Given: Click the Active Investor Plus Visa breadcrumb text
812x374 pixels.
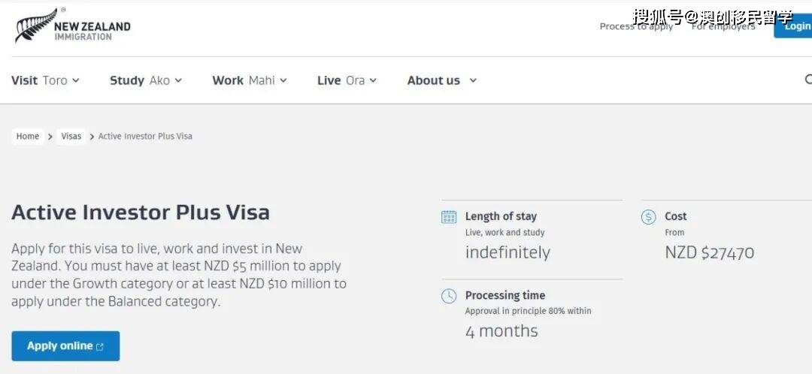Looking at the screenshot, I should tap(145, 137).
